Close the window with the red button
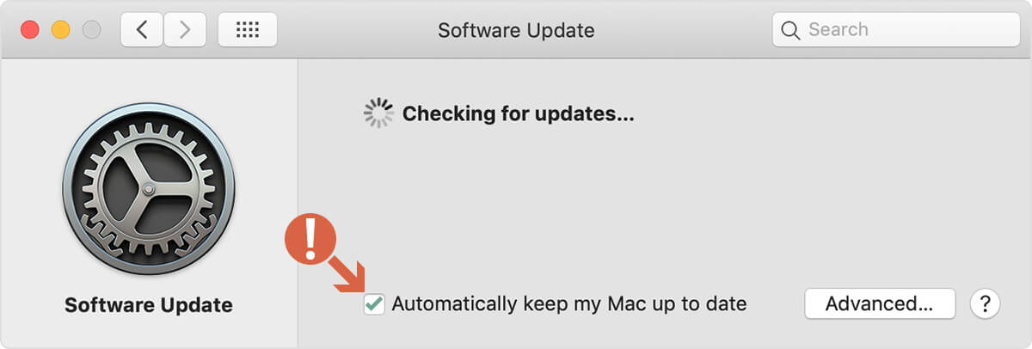The height and width of the screenshot is (349, 1032). point(30,30)
